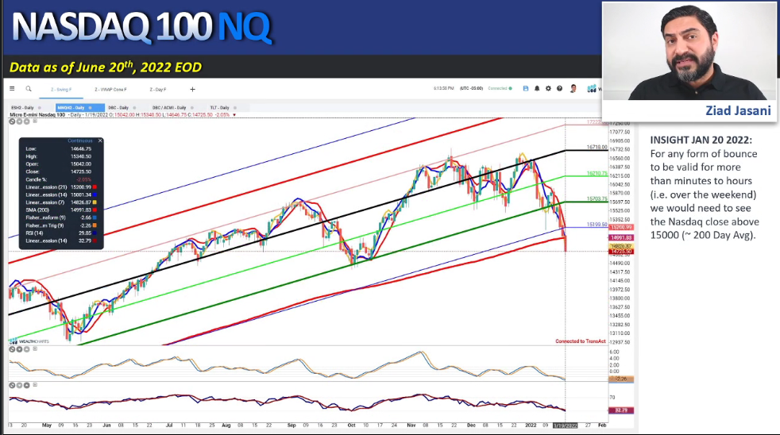Image resolution: width=780 pixels, height=435 pixels.
Task: Click 'Connected to TransAct' text
Action: click(x=581, y=341)
